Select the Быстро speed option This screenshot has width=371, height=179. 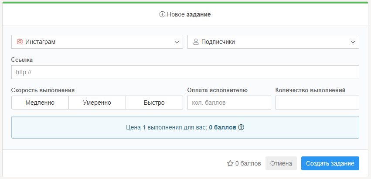(x=154, y=103)
